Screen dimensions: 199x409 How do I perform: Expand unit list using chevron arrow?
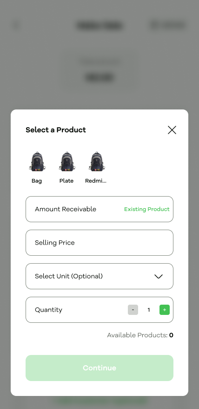pyautogui.click(x=159, y=277)
